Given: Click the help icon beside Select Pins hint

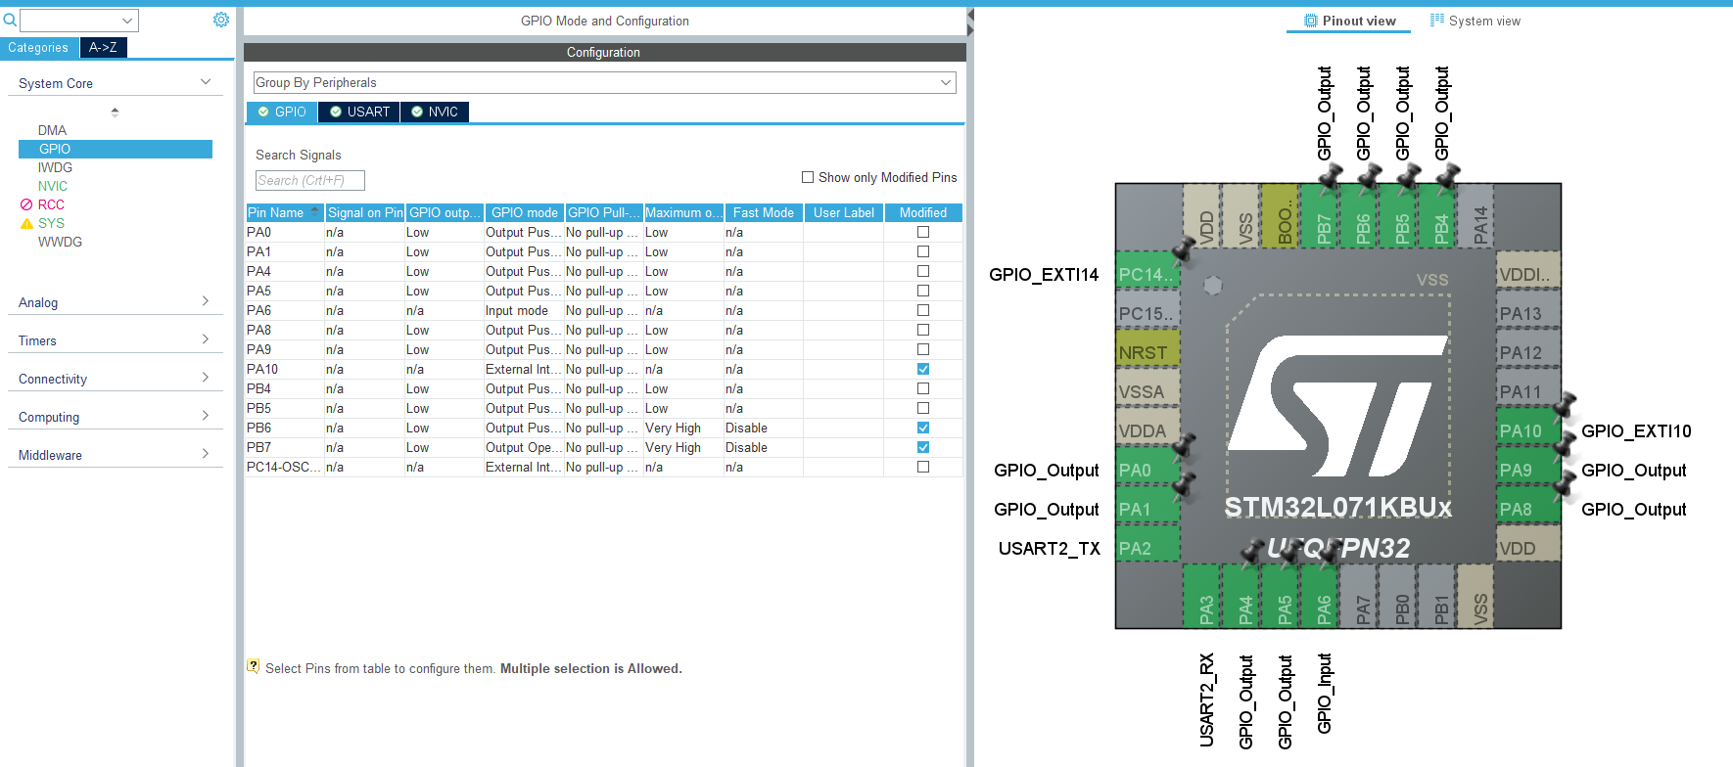Looking at the screenshot, I should point(254,667).
